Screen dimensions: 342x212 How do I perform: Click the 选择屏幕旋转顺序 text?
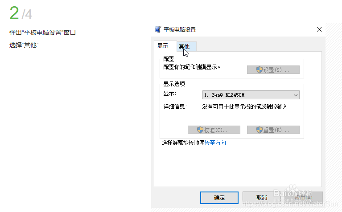tap(183, 143)
